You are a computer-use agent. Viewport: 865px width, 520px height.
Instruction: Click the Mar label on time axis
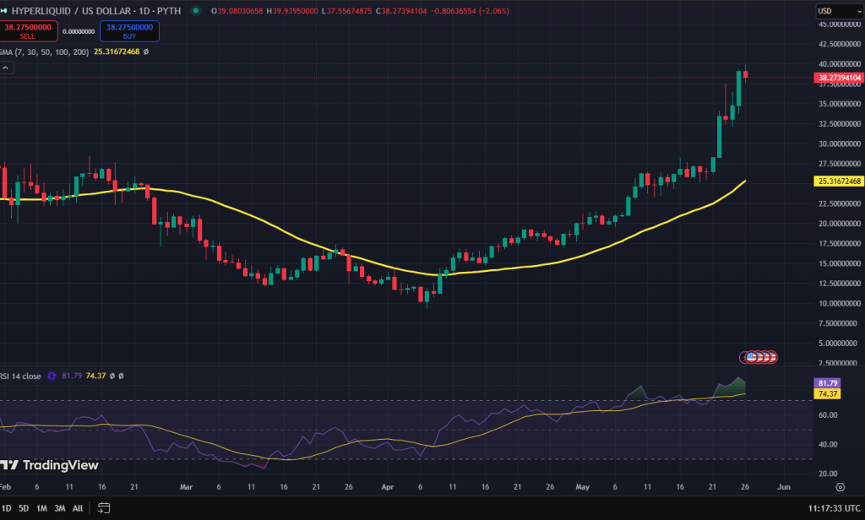tap(186, 487)
